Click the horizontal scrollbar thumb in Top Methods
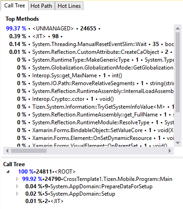Screen dimensions: 183x209 [29, 151]
